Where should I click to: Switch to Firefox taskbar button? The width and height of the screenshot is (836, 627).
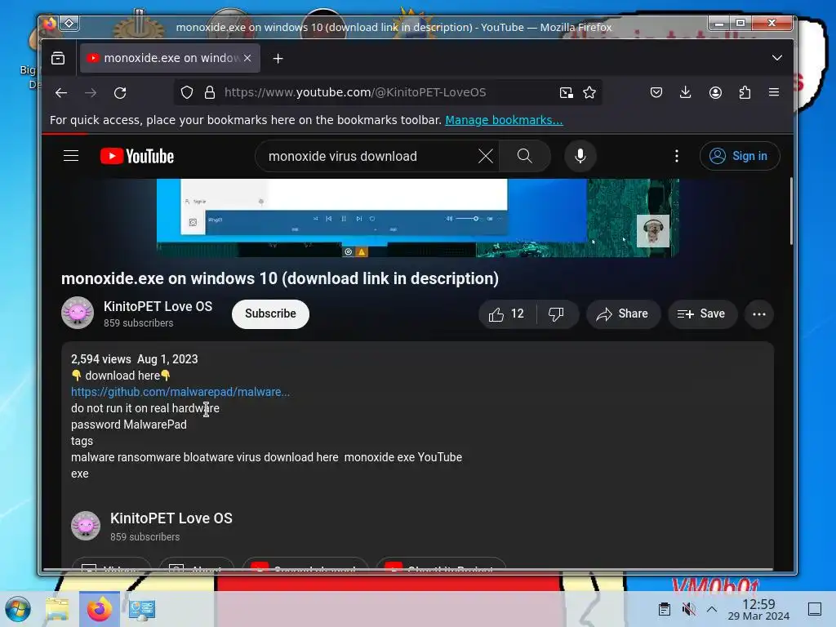(x=99, y=609)
